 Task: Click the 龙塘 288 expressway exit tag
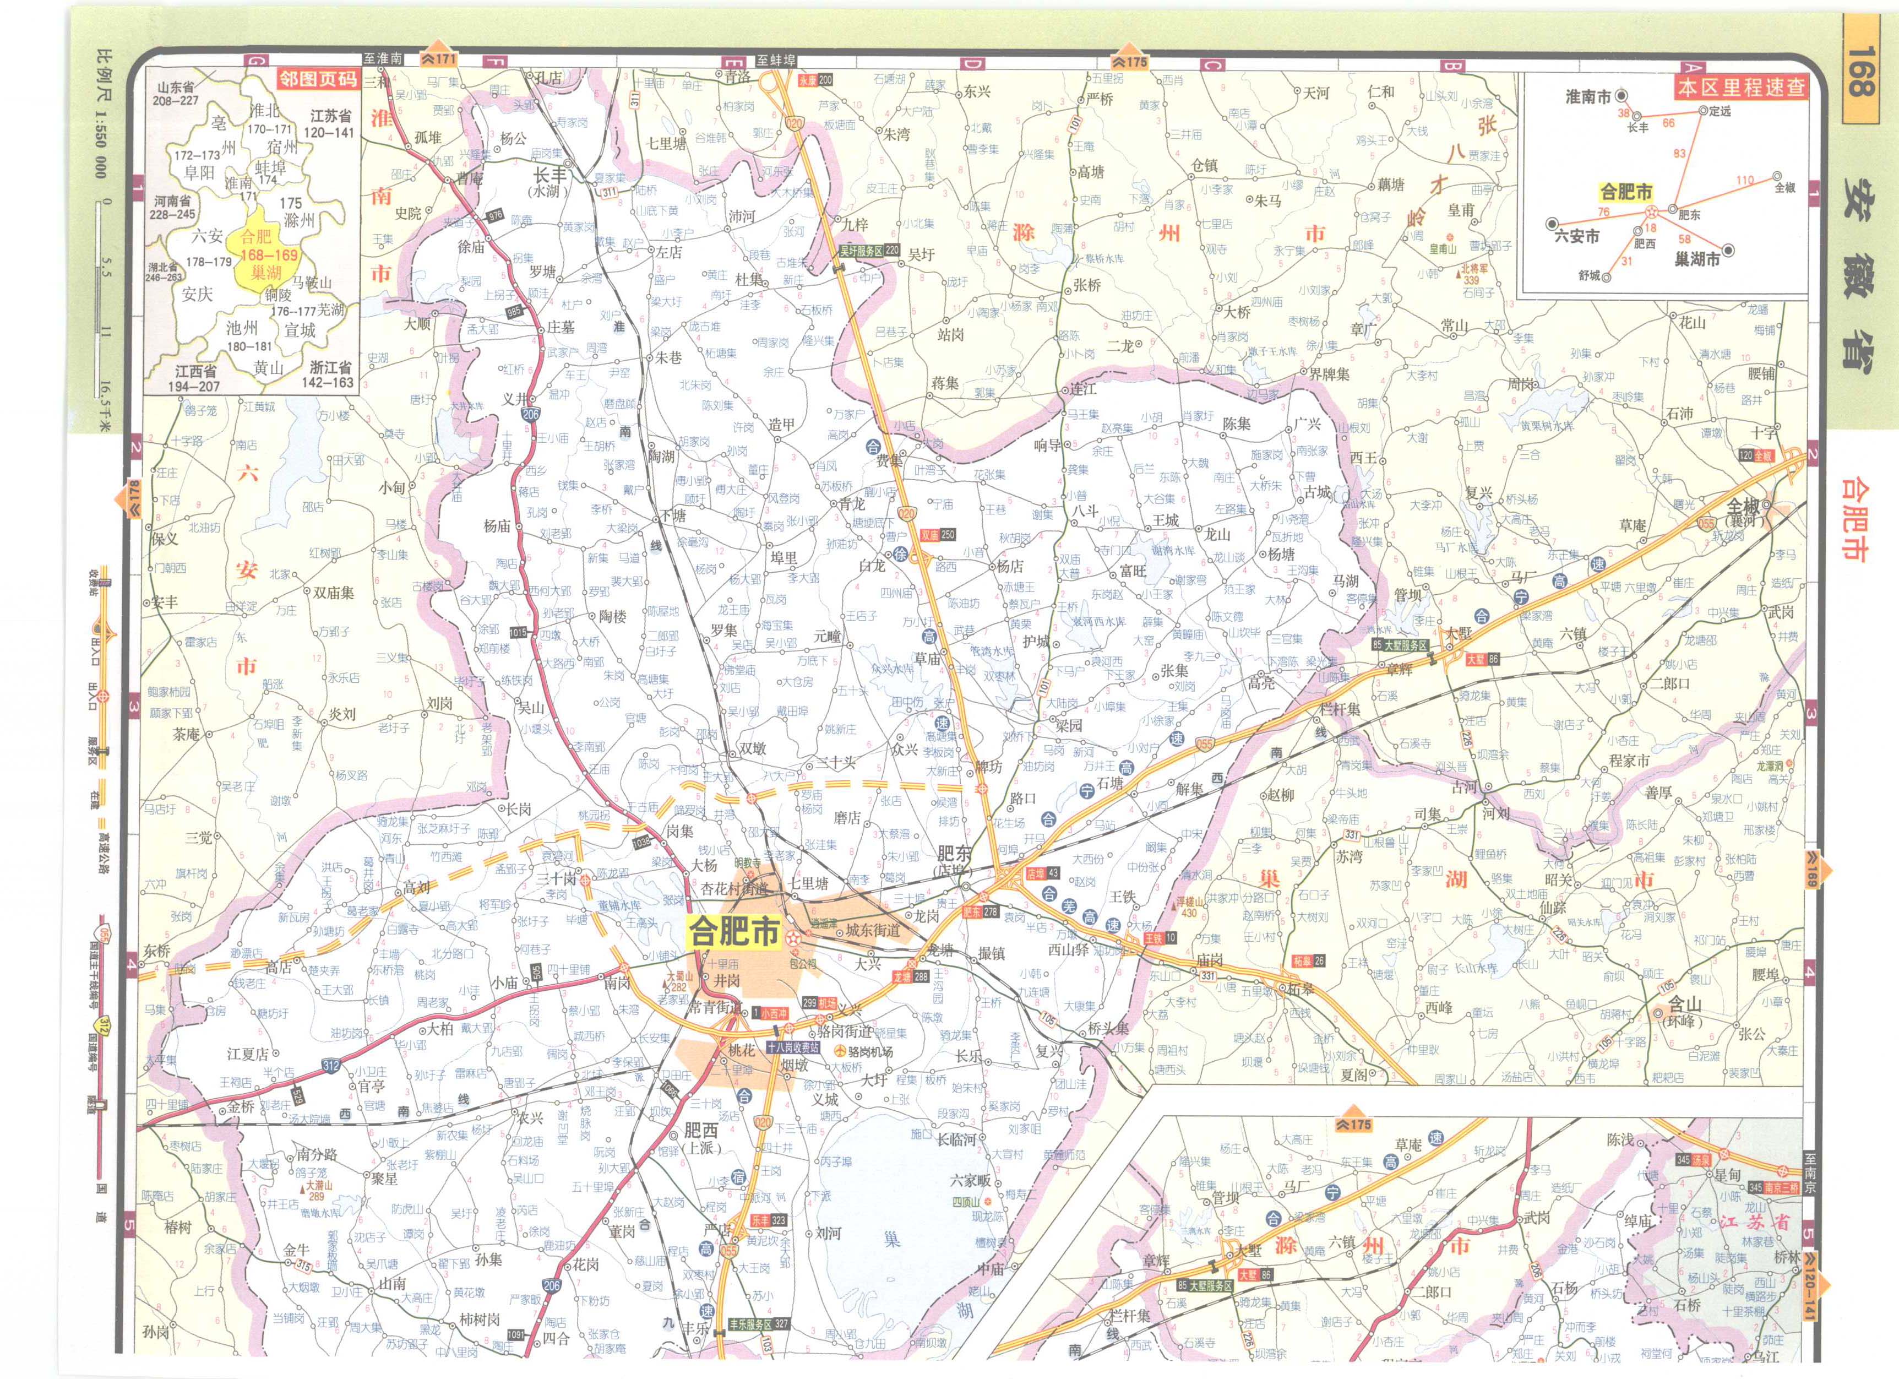tap(911, 976)
